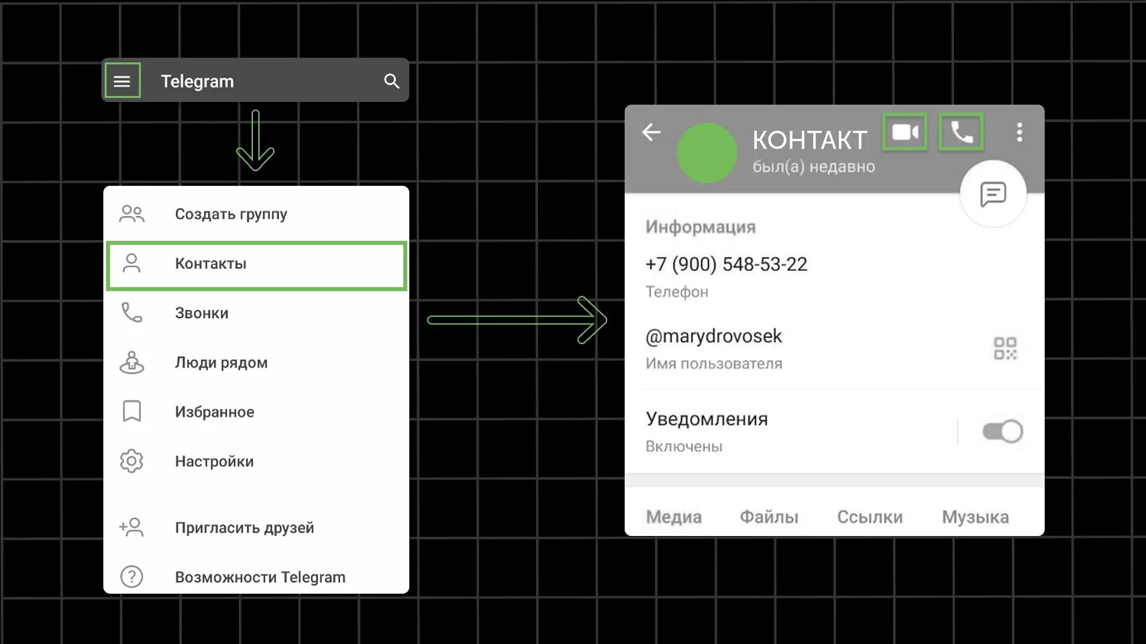Select Контакты from the menu
Screen dimensions: 1146x644
click(x=256, y=266)
